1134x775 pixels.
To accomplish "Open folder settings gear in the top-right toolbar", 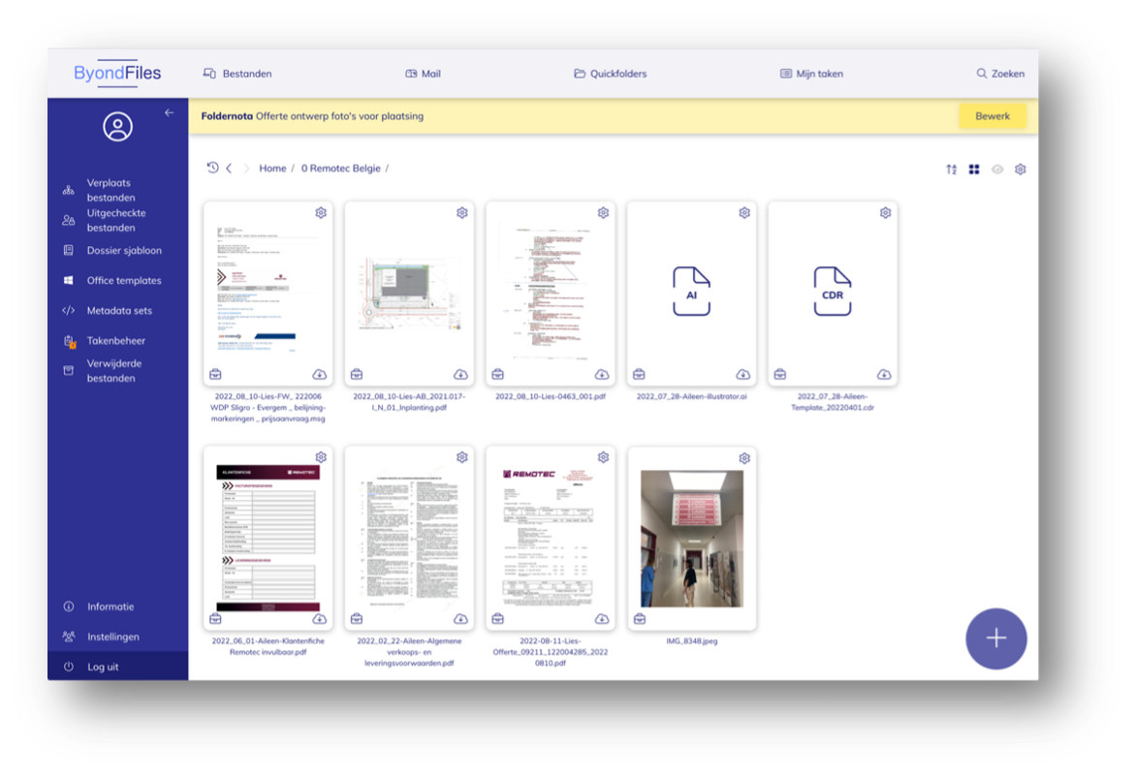I will [1021, 170].
